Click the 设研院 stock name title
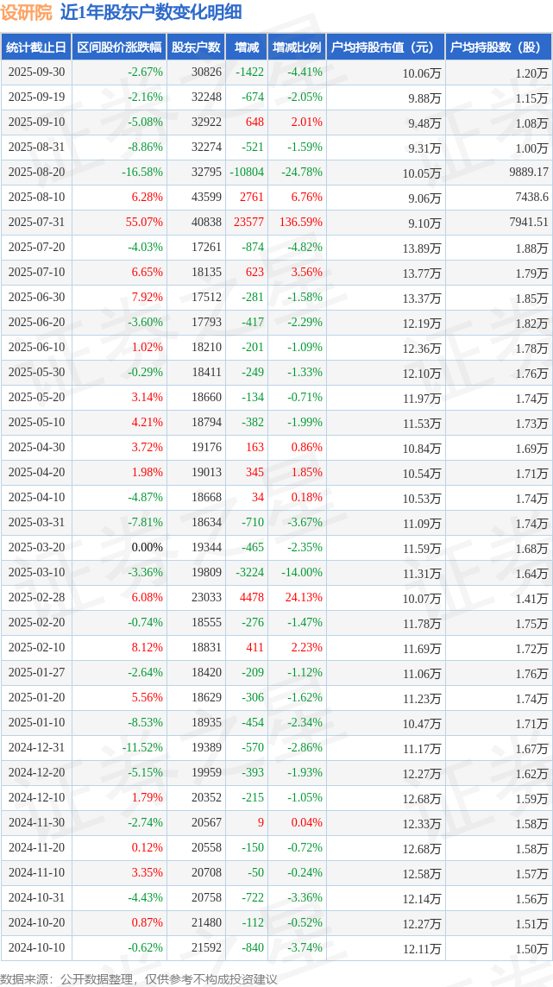 [26, 12]
